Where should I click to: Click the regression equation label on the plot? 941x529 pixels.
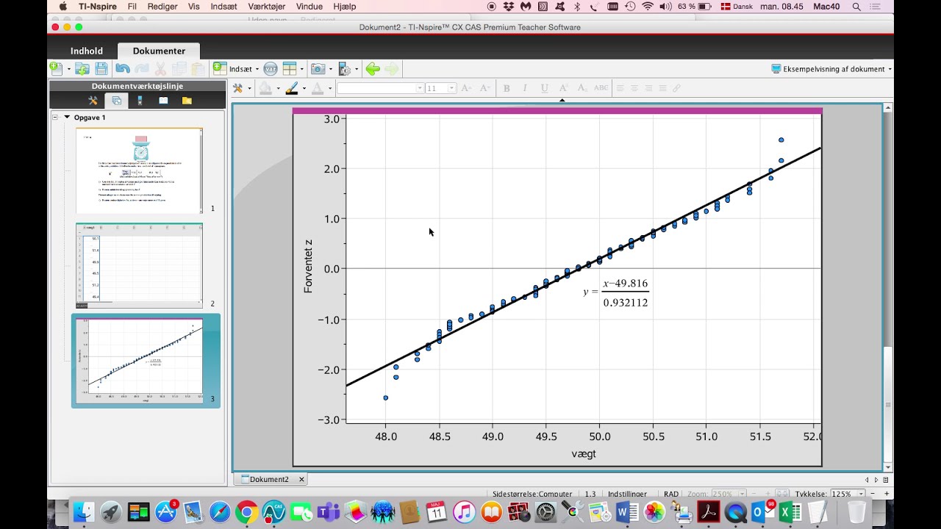coord(616,292)
